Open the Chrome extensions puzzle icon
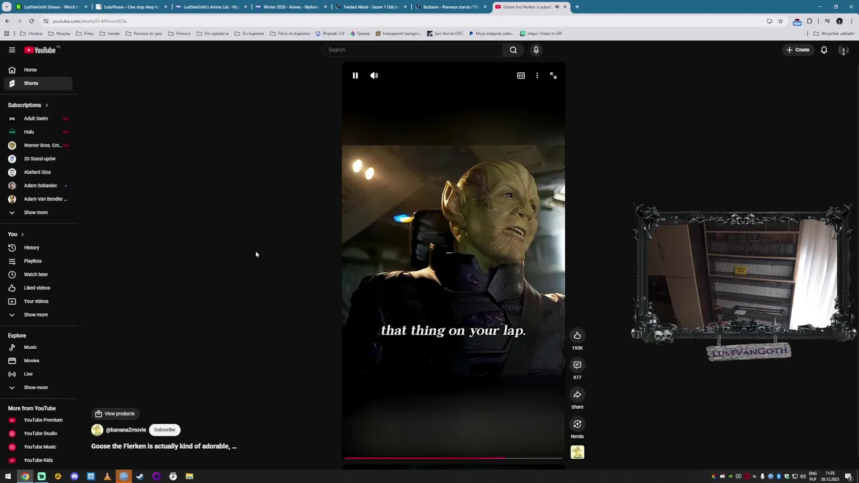The height and width of the screenshot is (483, 859). point(809,21)
